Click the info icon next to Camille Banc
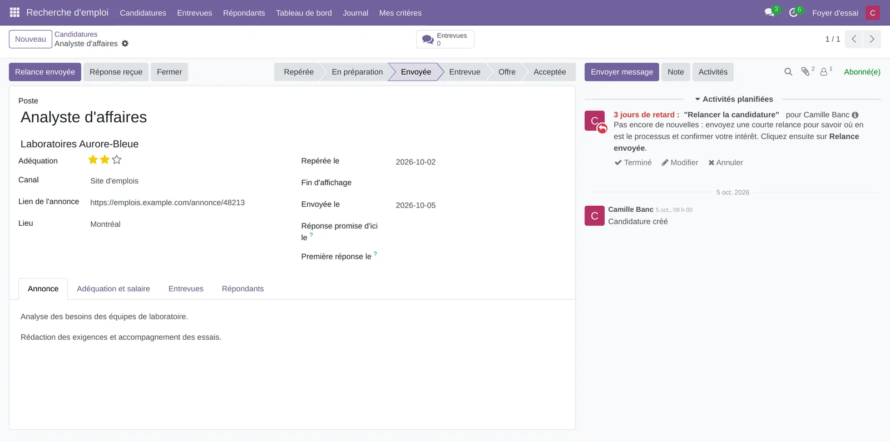The height and width of the screenshot is (442, 890). tap(855, 115)
